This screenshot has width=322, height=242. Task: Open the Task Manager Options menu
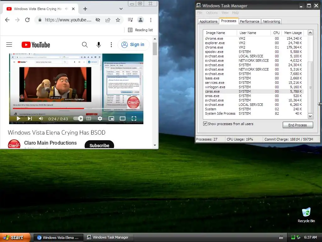click(x=212, y=13)
